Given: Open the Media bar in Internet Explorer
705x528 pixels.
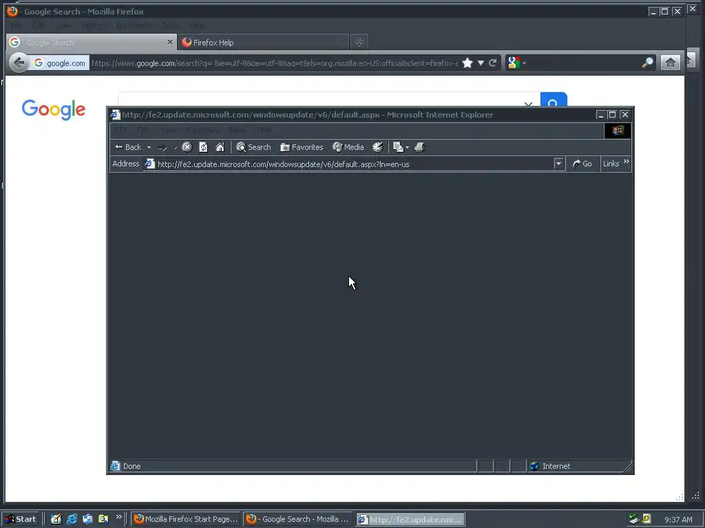Looking at the screenshot, I should pos(348,147).
